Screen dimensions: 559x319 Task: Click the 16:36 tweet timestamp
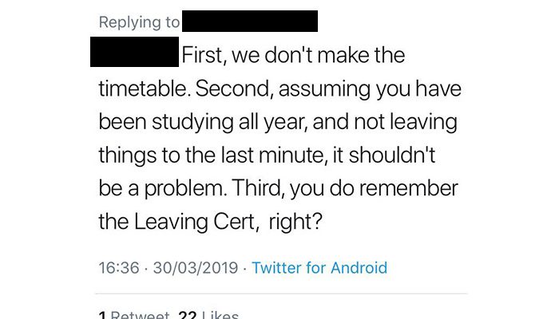pos(119,268)
